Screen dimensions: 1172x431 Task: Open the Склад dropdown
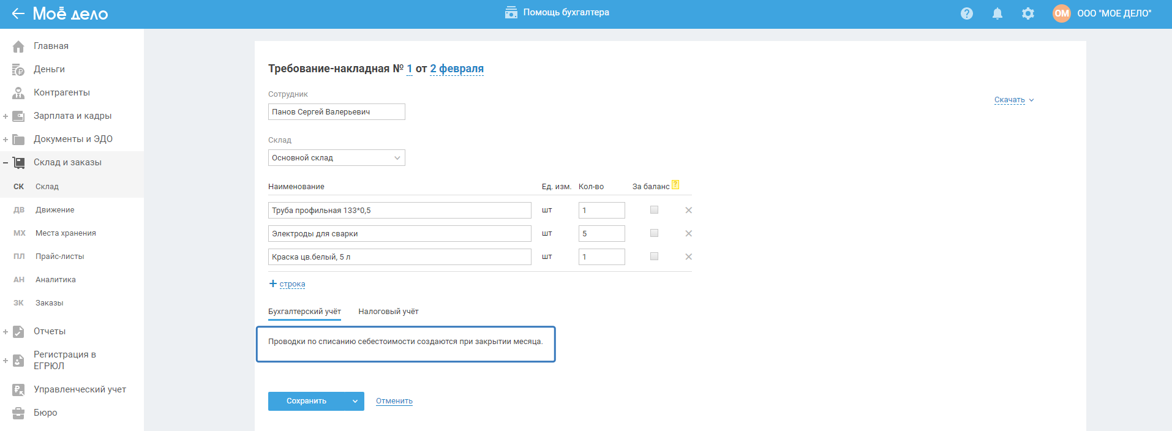tap(336, 158)
